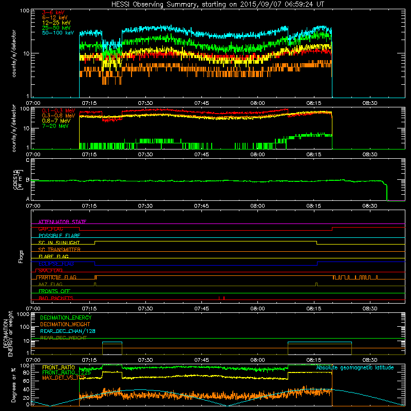Screen dimensions: 411x411
Task: Select the ECLIPSE_FLAG label
Action: (x=56, y=264)
